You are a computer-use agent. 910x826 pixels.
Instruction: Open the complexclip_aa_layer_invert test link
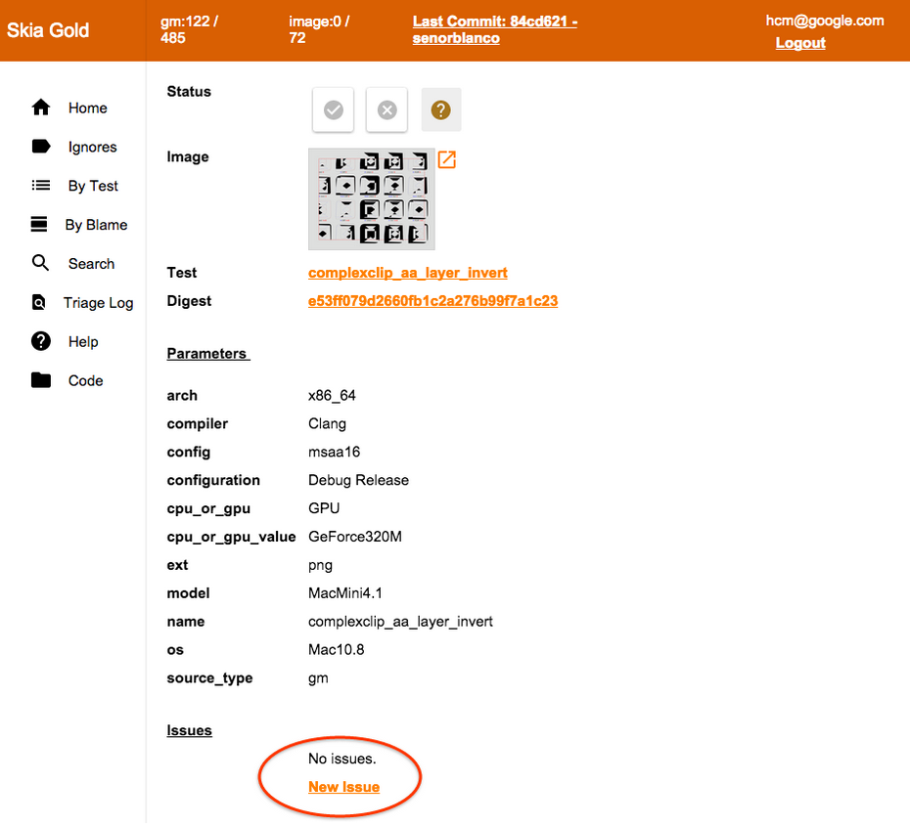pyautogui.click(x=407, y=273)
